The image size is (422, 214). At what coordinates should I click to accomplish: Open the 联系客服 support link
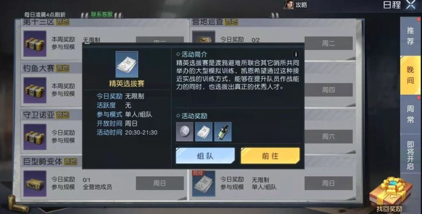pyautogui.click(x=102, y=15)
